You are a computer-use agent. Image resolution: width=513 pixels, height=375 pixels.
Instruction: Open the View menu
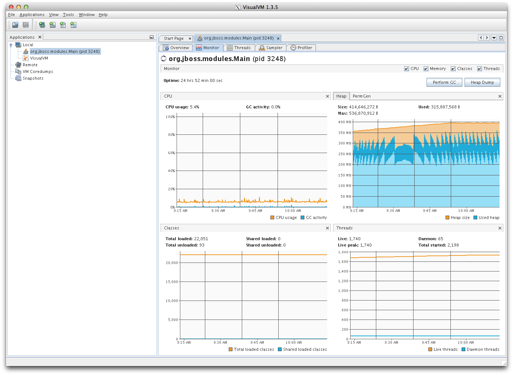pos(54,15)
